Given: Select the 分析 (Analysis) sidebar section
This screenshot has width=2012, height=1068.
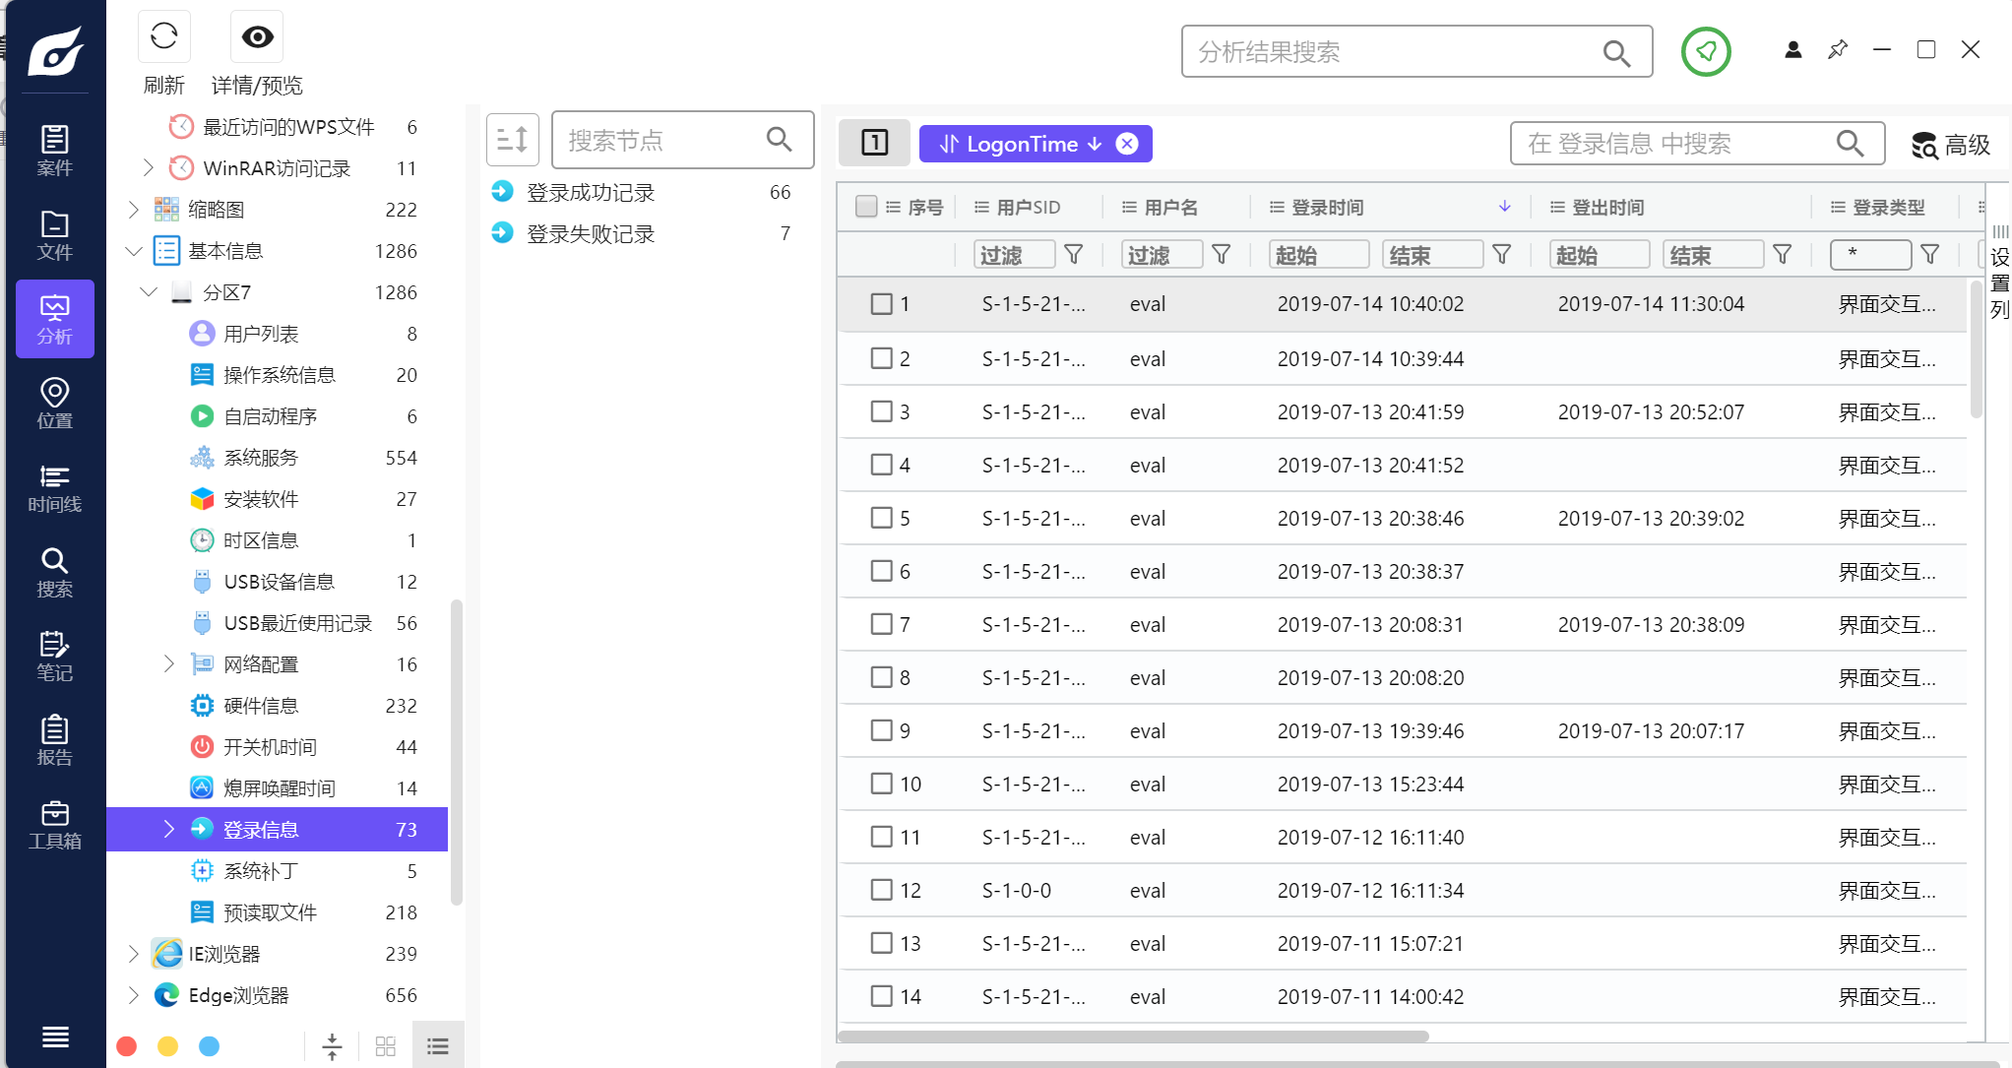Looking at the screenshot, I should 55,319.
